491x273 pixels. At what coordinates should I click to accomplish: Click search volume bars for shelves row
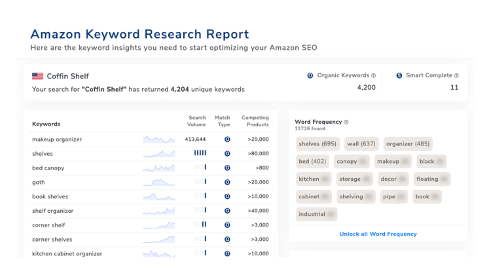tap(200, 153)
